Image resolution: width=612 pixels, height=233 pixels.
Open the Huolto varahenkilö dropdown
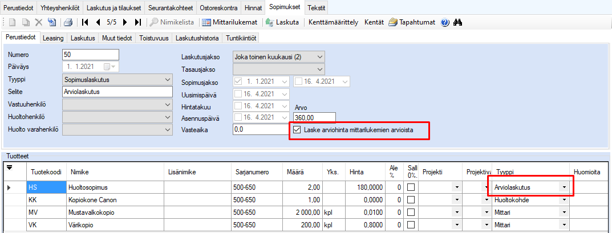coord(168,129)
